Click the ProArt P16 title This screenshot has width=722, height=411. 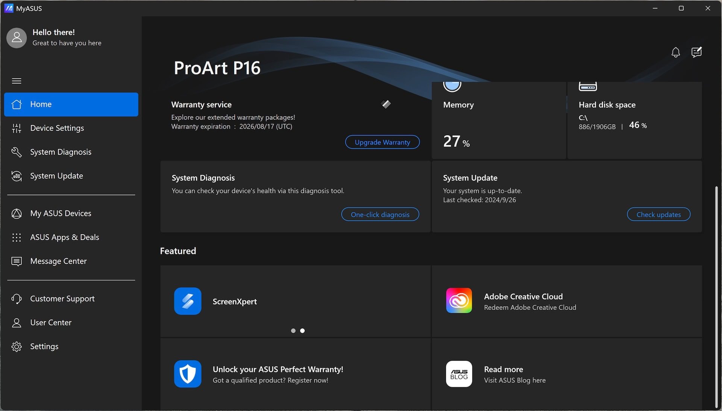217,68
